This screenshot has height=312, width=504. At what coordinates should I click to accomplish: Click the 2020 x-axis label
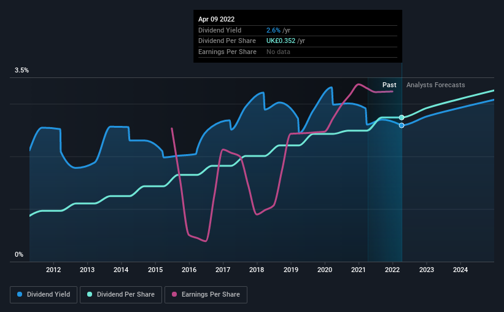[325, 270]
